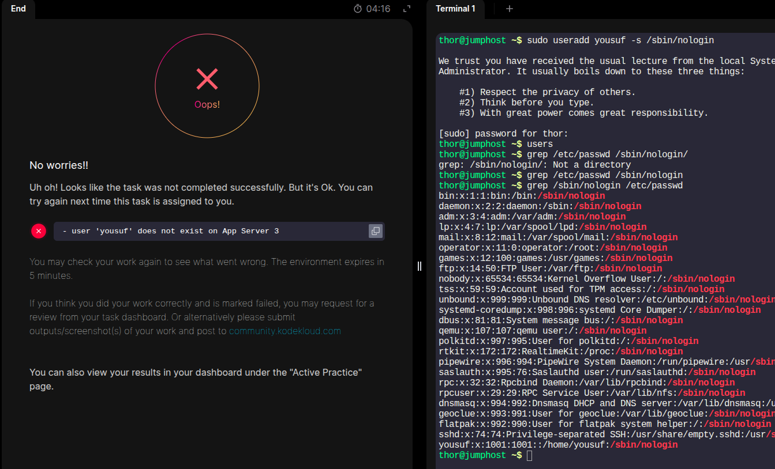
Task: Click the '[sudo] password for thor' line
Action: [503, 134]
